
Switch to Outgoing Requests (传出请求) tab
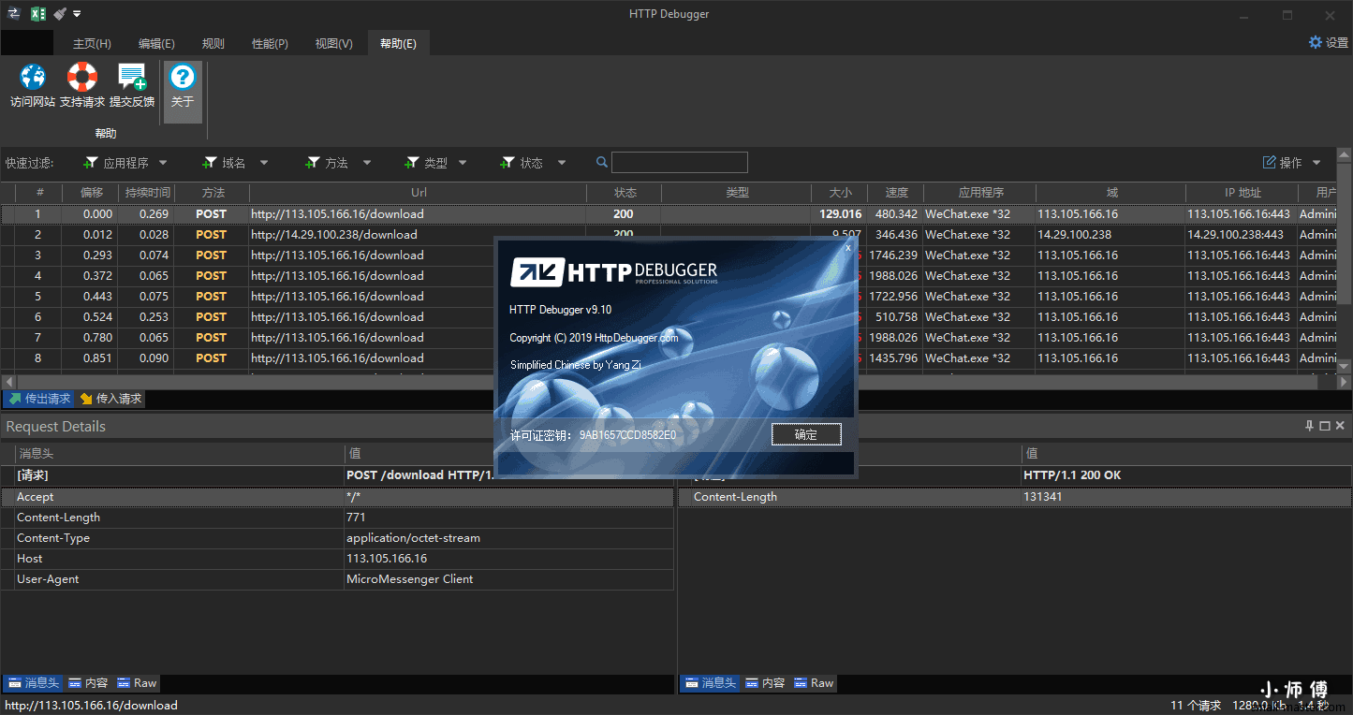pyautogui.click(x=39, y=399)
